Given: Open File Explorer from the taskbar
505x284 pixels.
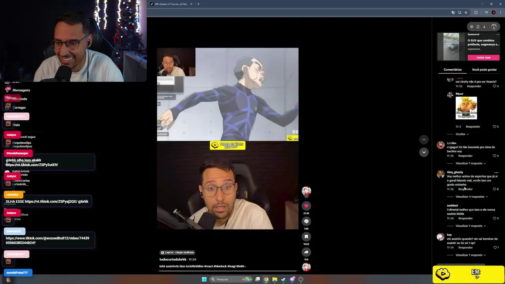Looking at the screenshot, I should coord(275,279).
